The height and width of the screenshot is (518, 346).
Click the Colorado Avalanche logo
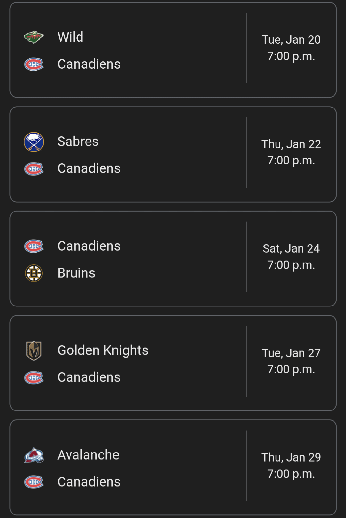tap(34, 455)
